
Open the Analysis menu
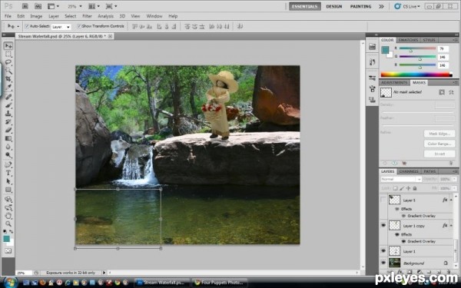pyautogui.click(x=105, y=16)
